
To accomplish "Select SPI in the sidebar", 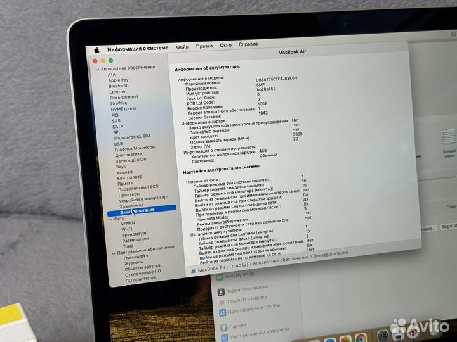I will 116,132.
